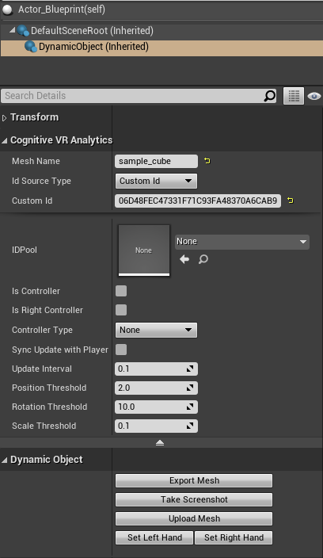Select the Actor_Blueprint(self) sphere icon

pyautogui.click(x=7, y=10)
